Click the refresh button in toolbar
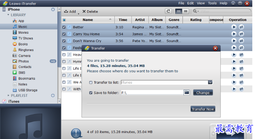This screenshot has width=256, height=139. click(x=168, y=11)
